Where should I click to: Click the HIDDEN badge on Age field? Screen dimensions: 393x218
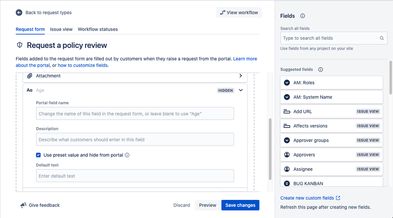(x=225, y=91)
